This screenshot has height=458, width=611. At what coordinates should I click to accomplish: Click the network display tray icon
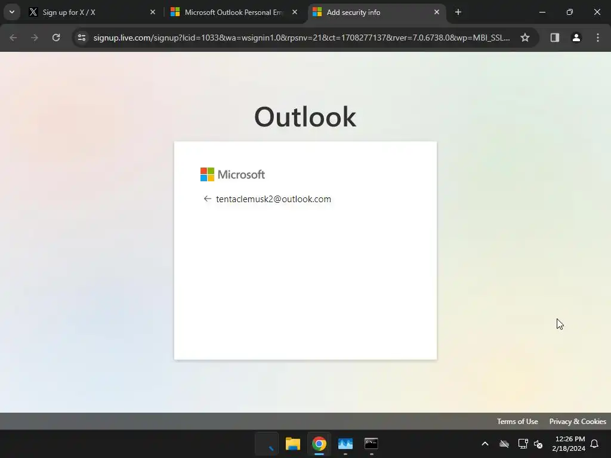point(523,444)
